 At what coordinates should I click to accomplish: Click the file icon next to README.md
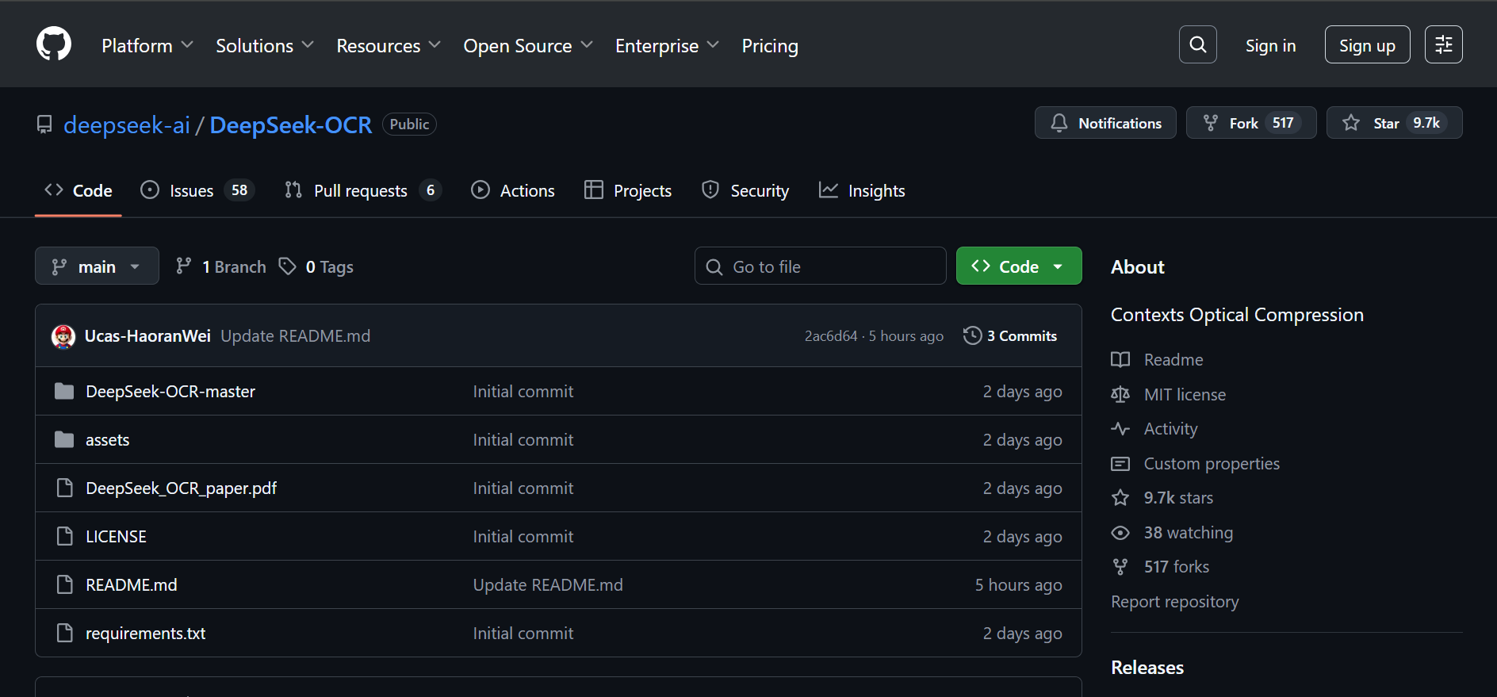coord(65,584)
